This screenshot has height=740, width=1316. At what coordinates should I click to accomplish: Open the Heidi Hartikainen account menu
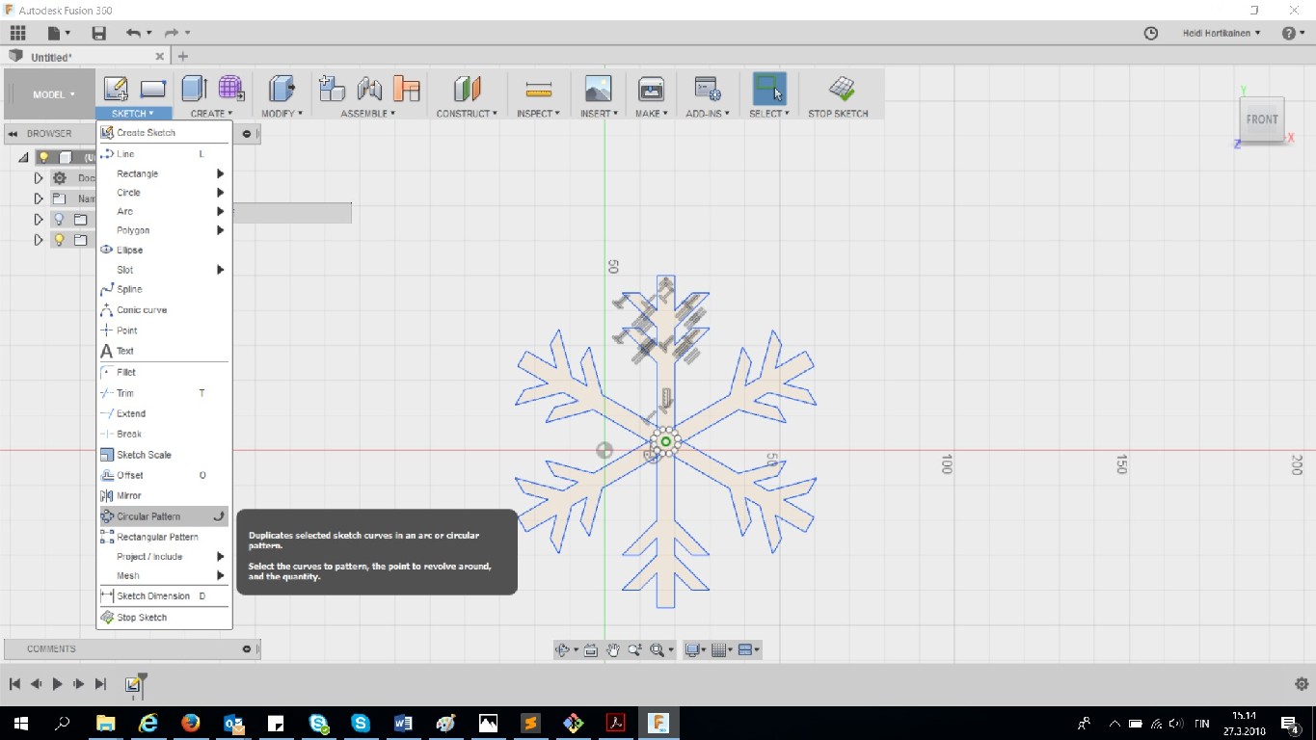coord(1222,33)
